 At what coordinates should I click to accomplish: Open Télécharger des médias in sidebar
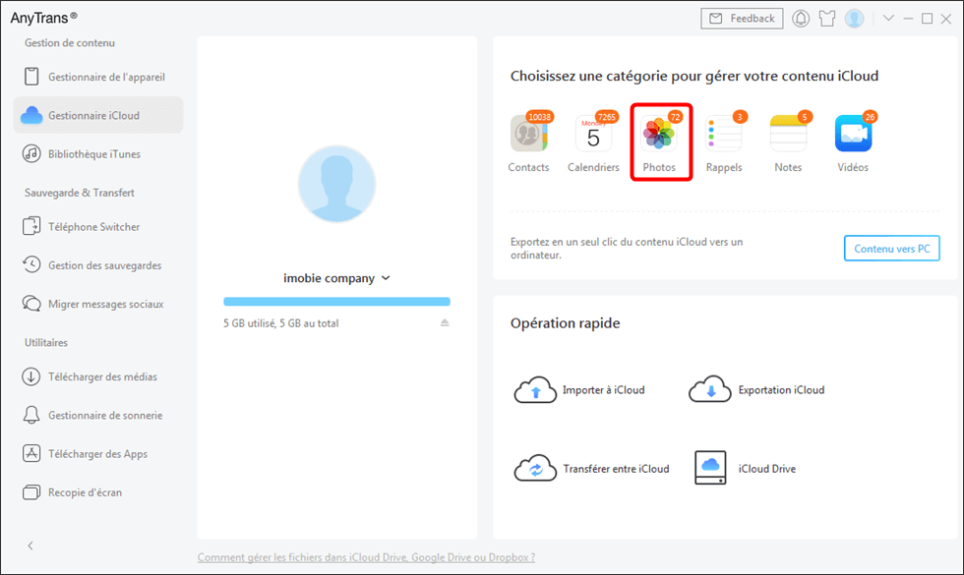98,376
